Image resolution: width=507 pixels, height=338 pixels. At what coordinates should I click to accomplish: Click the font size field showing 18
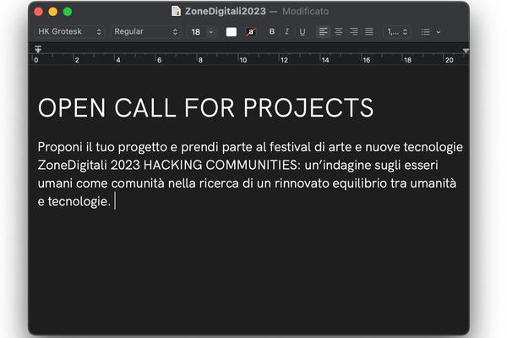click(197, 32)
